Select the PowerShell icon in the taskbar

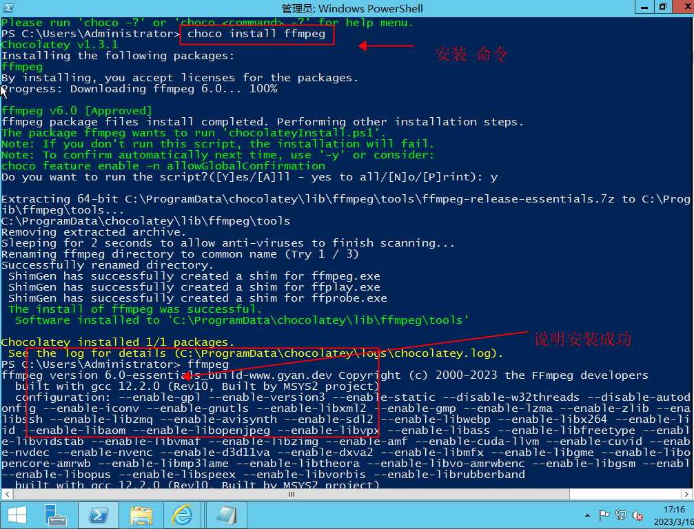[x=98, y=515]
